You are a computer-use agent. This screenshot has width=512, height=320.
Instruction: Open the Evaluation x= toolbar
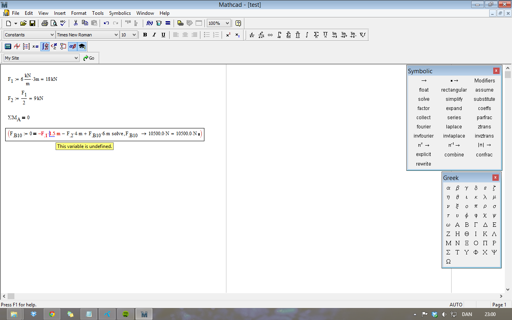click(36, 46)
